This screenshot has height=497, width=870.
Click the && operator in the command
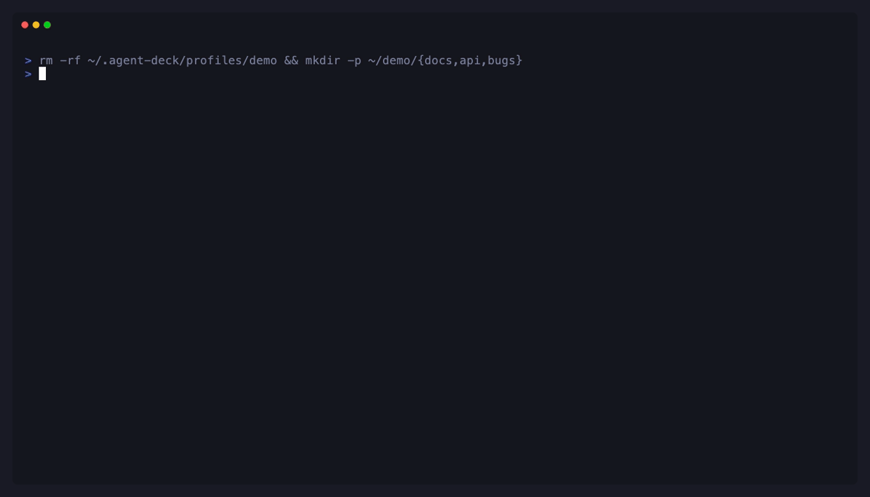point(291,60)
